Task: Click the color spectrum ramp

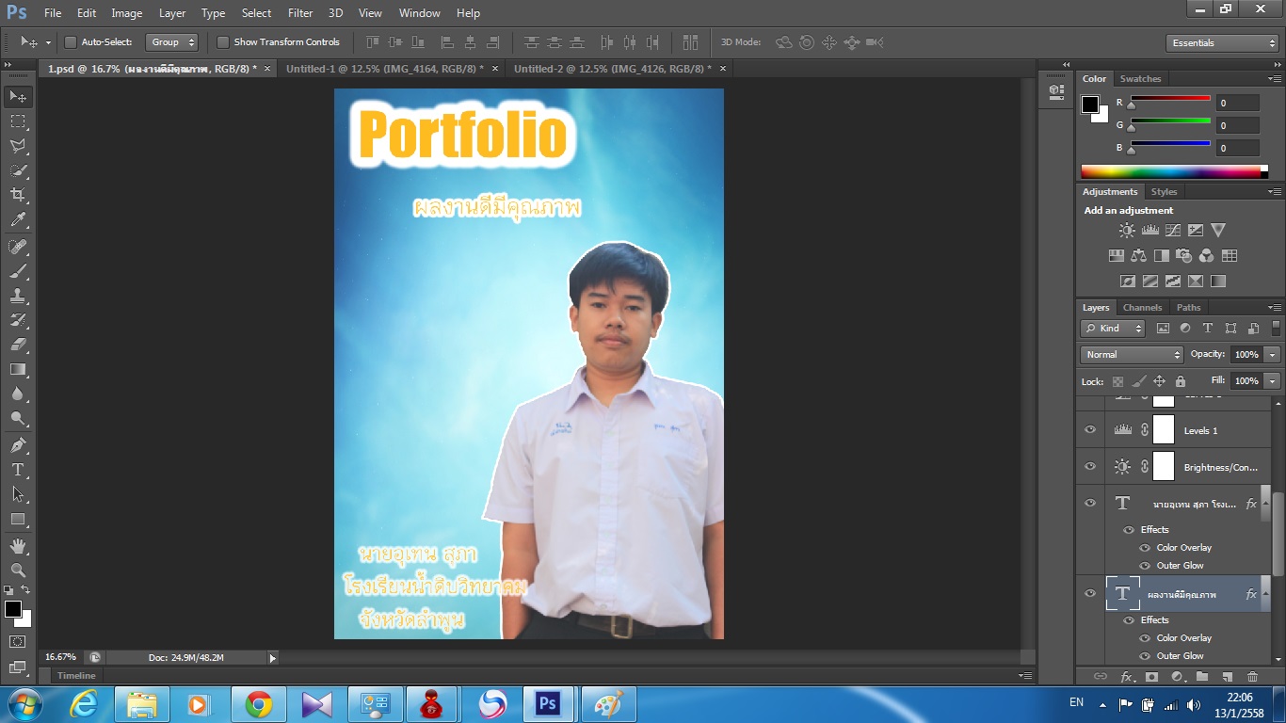Action: point(1170,171)
